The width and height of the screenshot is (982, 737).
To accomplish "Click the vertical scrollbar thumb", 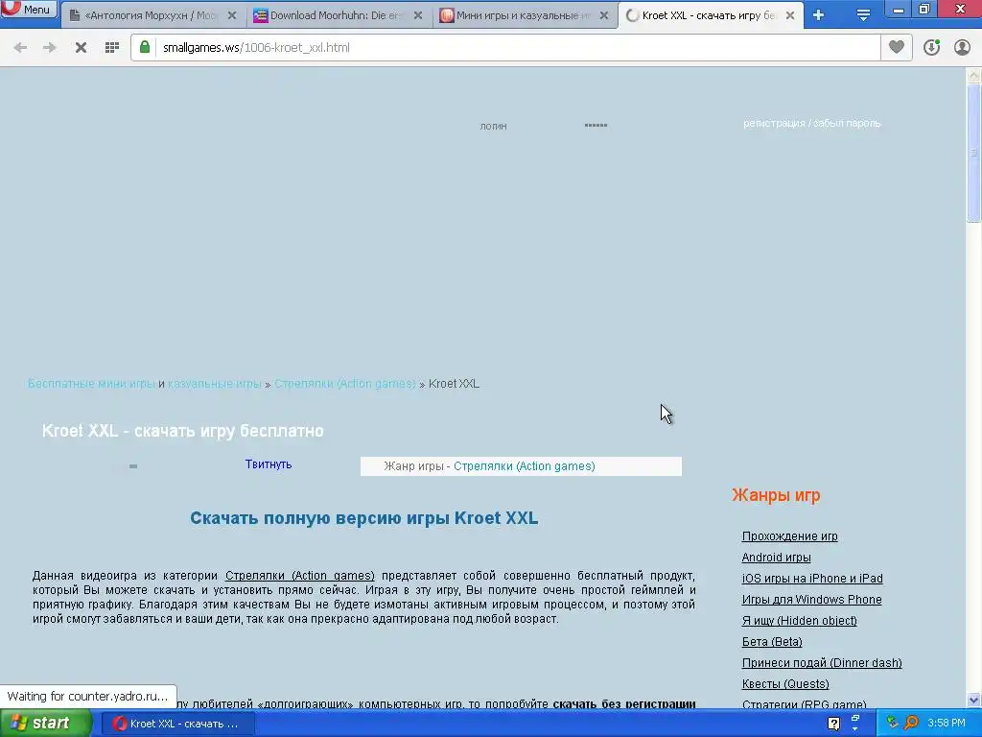I will pyautogui.click(x=974, y=153).
